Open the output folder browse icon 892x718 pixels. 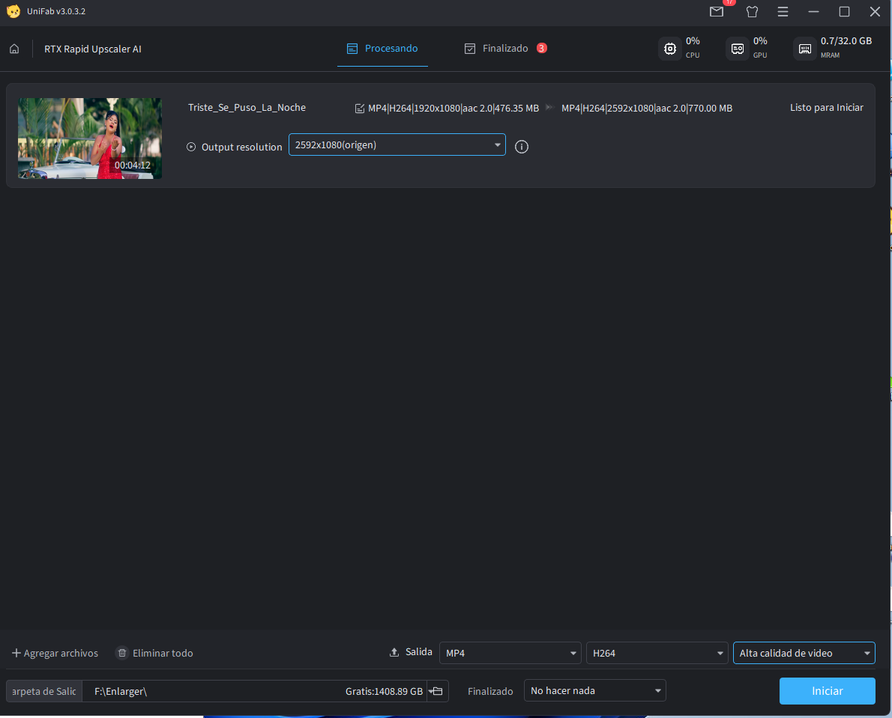(437, 691)
